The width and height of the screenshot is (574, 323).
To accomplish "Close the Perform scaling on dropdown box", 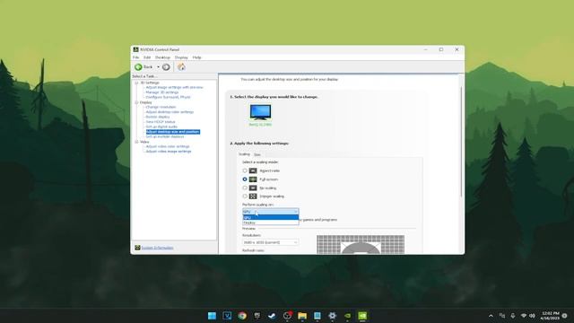I will pyautogui.click(x=271, y=212).
